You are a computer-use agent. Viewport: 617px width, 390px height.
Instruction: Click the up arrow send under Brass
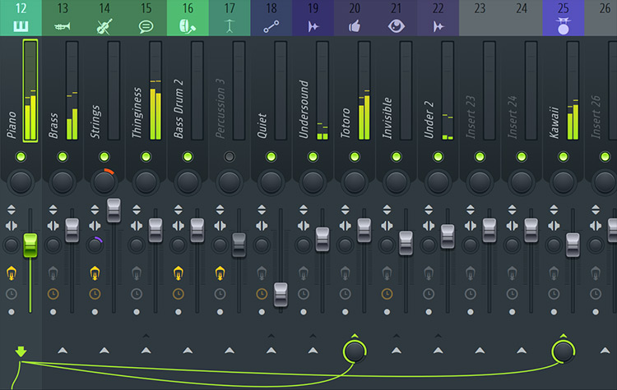[x=63, y=351]
